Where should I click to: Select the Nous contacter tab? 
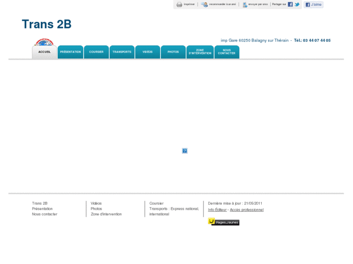(227, 52)
